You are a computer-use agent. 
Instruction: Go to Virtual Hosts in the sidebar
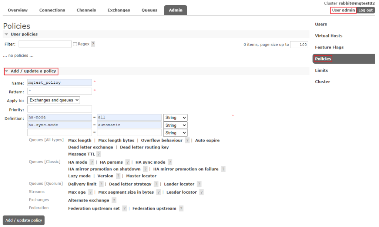pyautogui.click(x=328, y=36)
